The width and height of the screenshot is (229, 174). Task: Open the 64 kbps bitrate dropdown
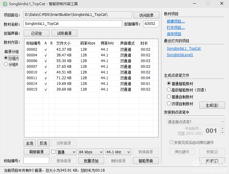[91, 152]
